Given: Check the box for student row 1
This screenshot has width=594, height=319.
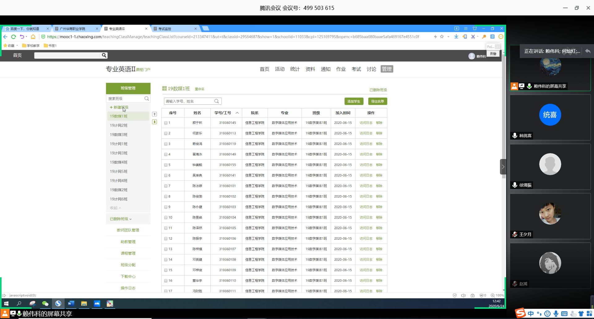Looking at the screenshot, I should [x=166, y=123].
